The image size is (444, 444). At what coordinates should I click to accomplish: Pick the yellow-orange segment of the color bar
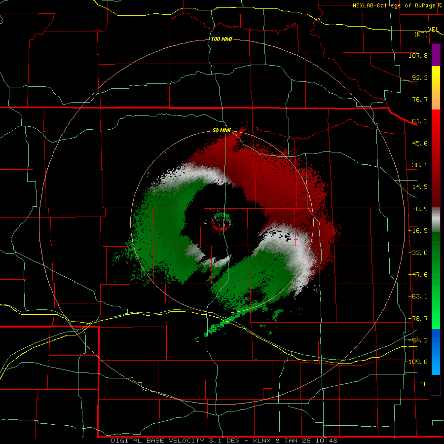[436, 88]
